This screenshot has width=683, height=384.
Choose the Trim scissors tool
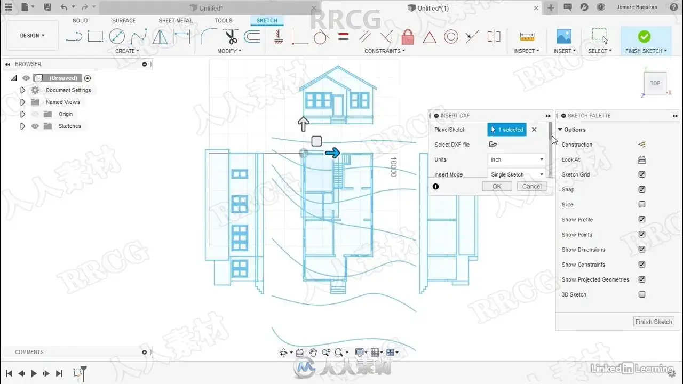pyautogui.click(x=231, y=36)
